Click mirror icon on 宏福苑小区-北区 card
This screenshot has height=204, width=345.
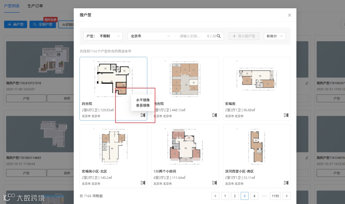(x=143, y=183)
